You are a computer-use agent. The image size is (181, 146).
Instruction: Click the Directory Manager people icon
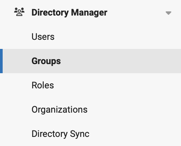[19, 12]
